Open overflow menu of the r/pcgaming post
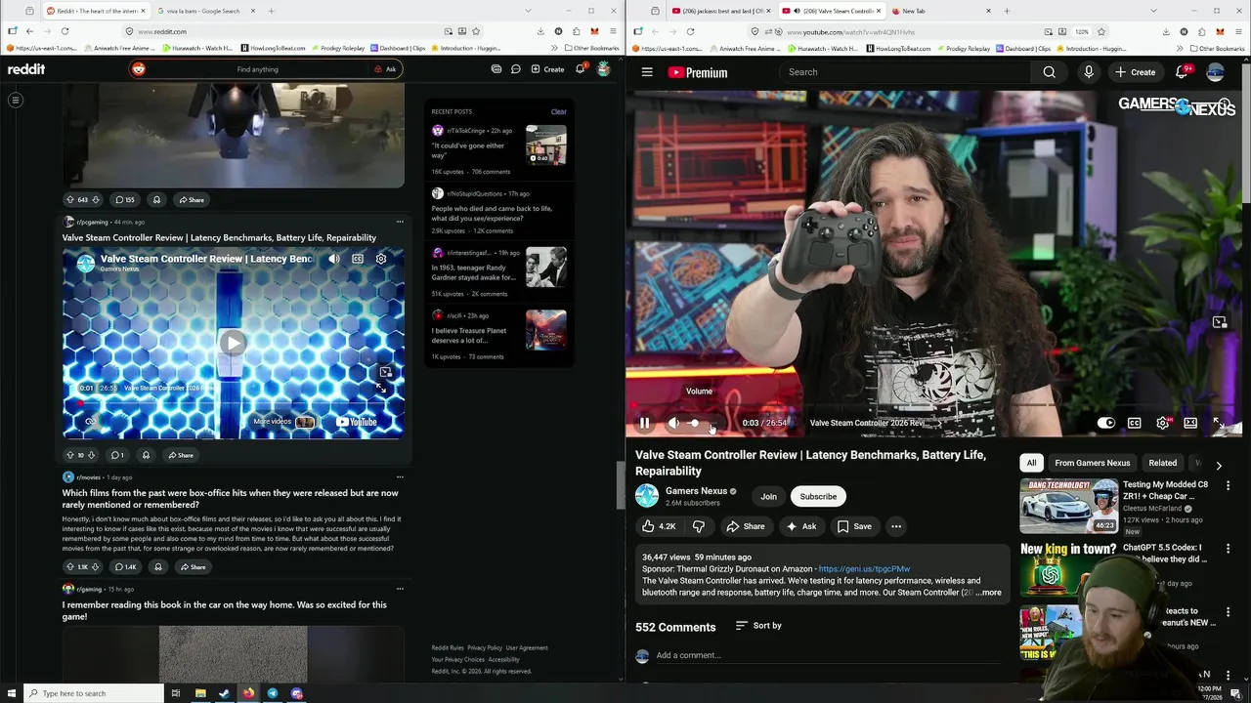 pos(400,222)
